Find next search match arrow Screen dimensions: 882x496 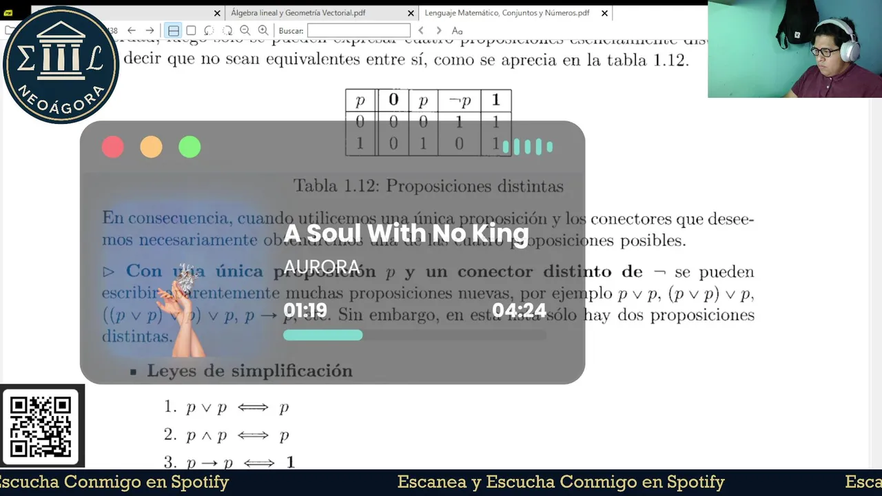[x=438, y=30]
